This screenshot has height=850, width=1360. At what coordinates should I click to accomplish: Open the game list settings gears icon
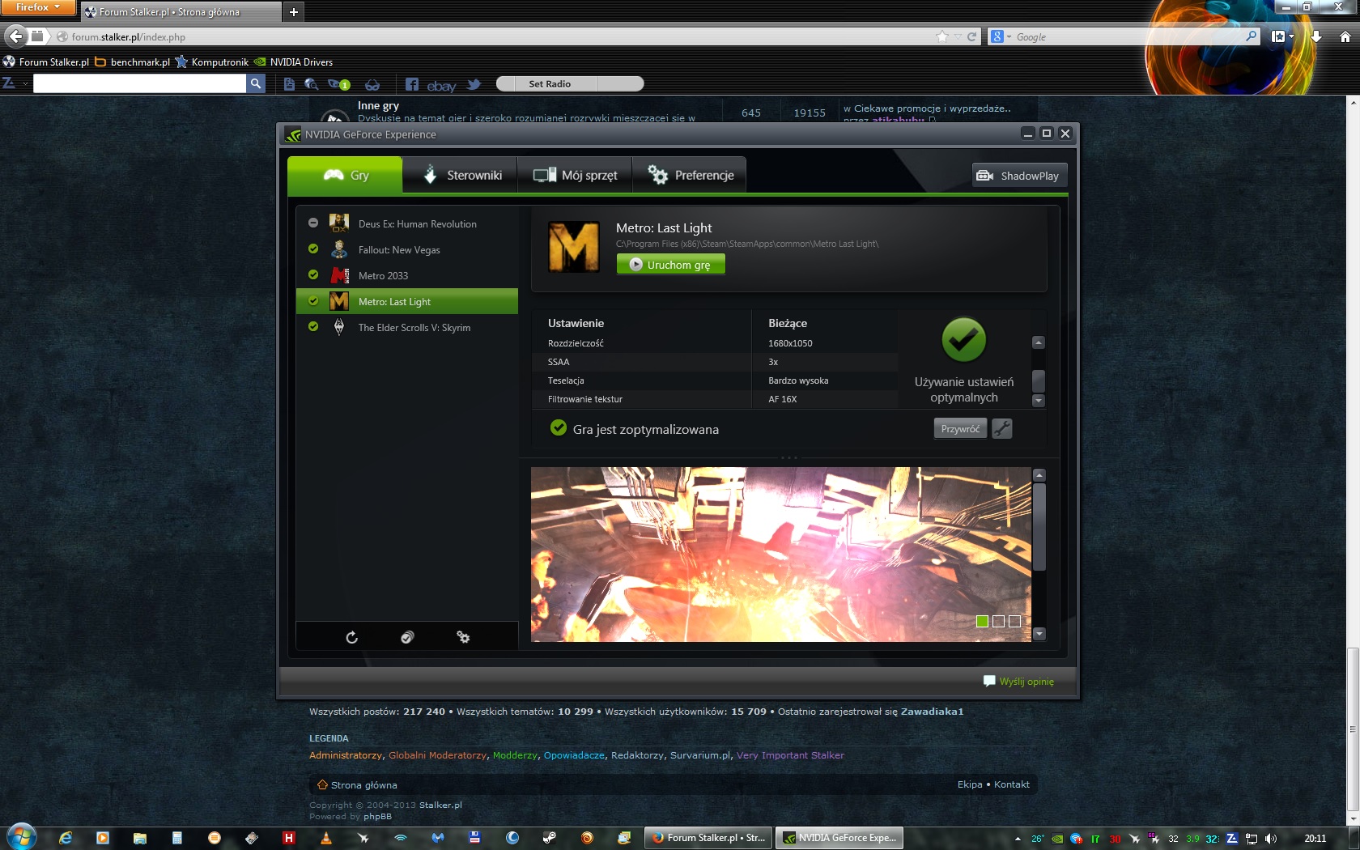[463, 637]
